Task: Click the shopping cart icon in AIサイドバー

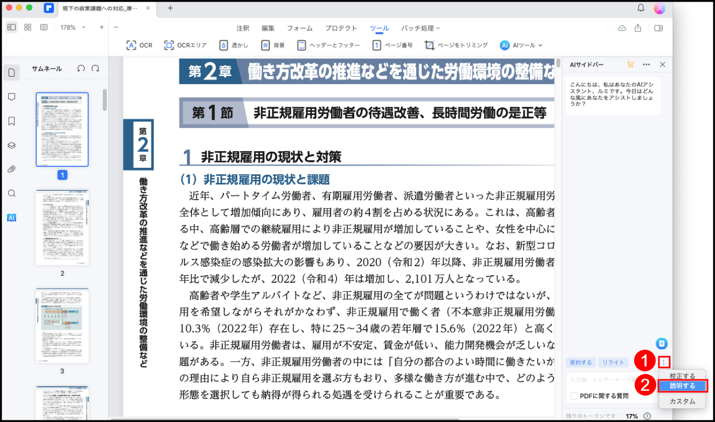Action: pyautogui.click(x=630, y=65)
